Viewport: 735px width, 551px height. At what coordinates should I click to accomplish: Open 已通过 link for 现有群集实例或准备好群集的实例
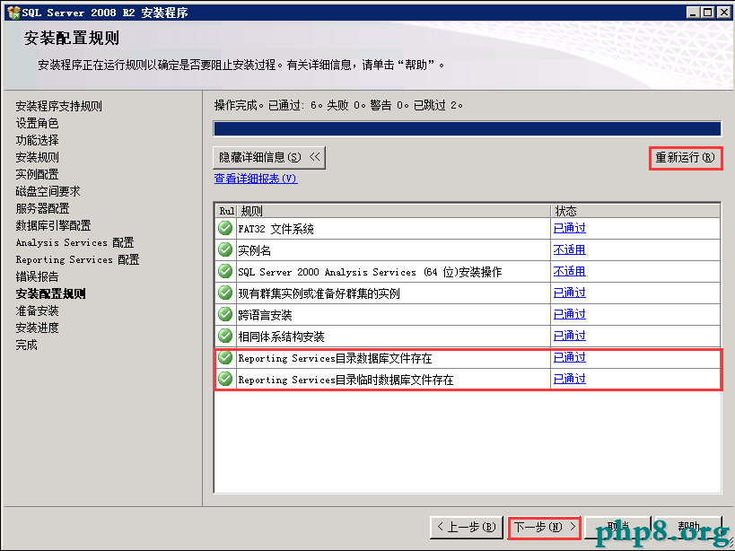pos(570,293)
